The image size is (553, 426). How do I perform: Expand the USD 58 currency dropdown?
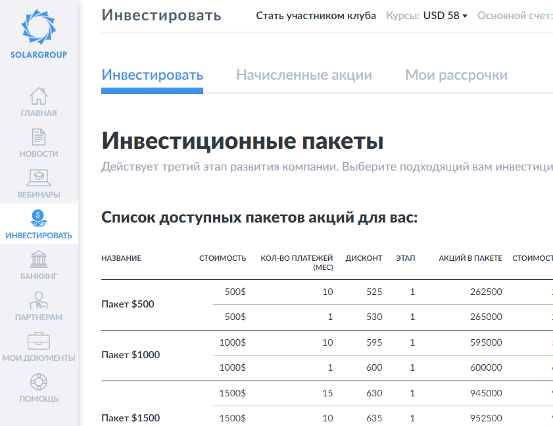click(x=445, y=16)
